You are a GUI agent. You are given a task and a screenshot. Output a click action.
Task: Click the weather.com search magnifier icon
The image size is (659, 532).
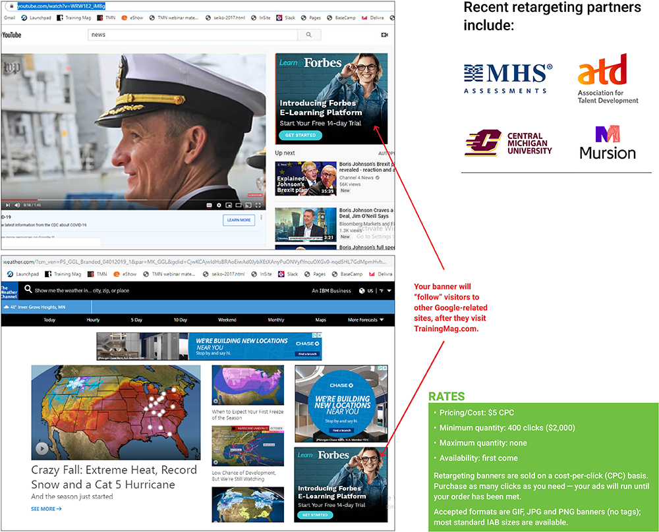(28, 289)
